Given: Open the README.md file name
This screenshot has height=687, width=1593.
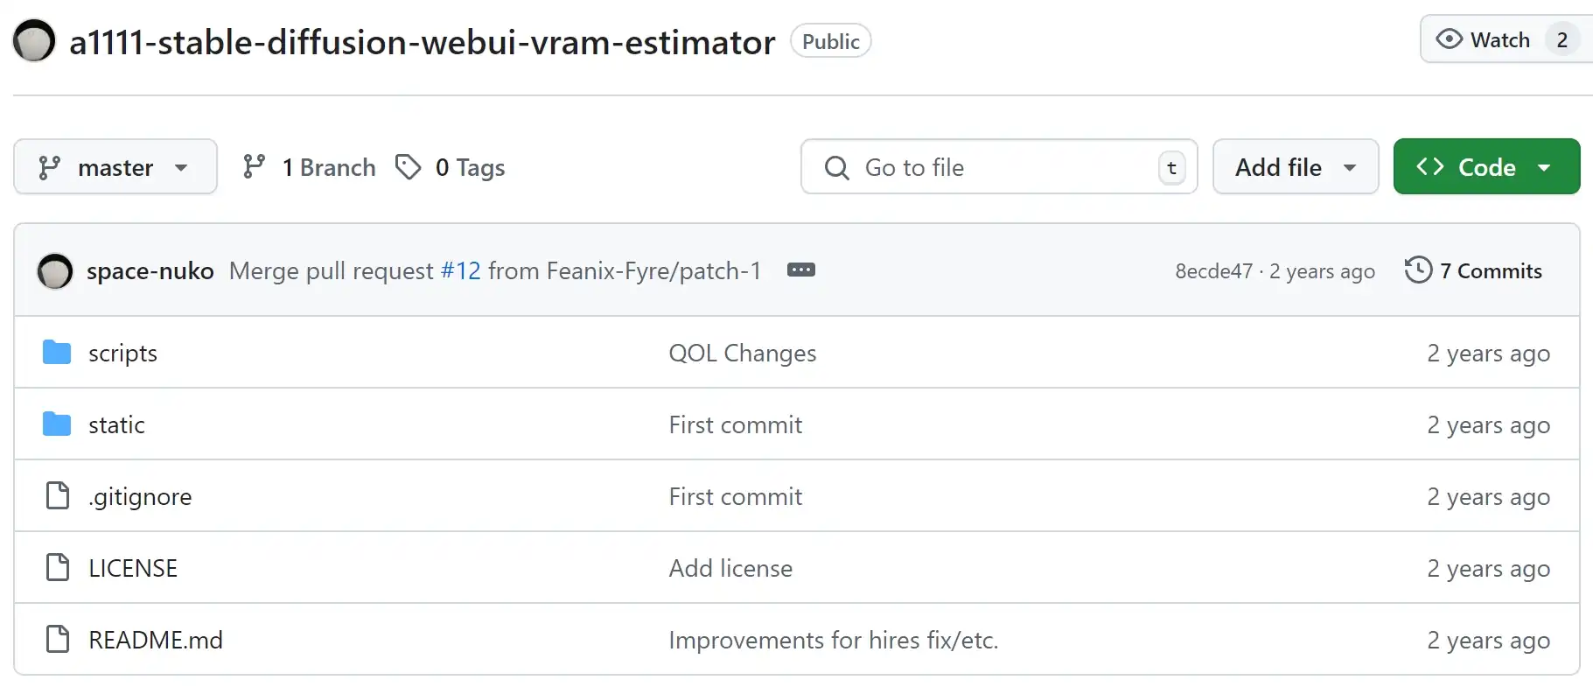Looking at the screenshot, I should click(156, 640).
